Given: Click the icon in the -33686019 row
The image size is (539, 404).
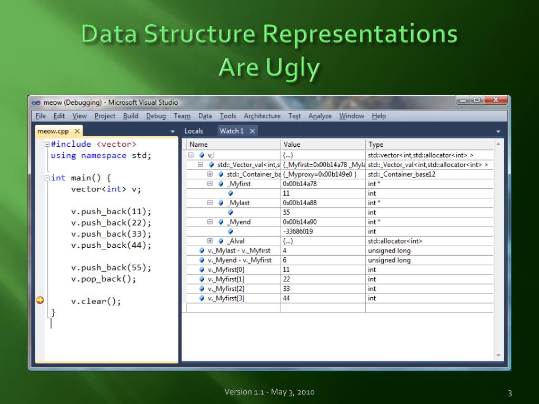Looking at the screenshot, I should [231, 231].
